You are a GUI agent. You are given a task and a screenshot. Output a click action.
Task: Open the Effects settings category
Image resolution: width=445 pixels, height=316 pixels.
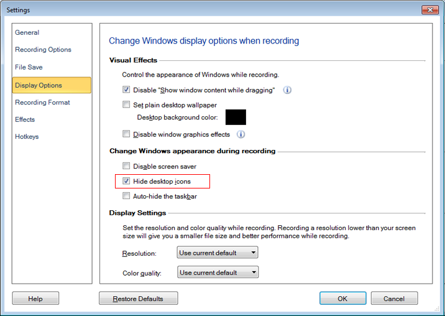click(25, 119)
